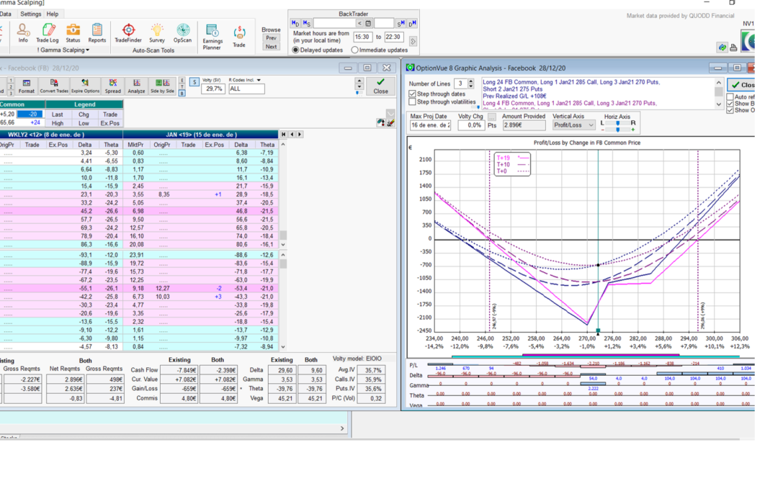
Task: Open the Settings menu
Action: (x=31, y=14)
